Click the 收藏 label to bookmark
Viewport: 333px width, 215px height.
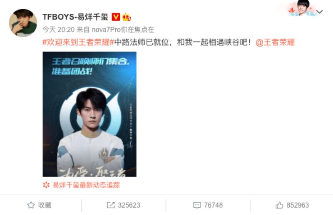[x=45, y=205]
